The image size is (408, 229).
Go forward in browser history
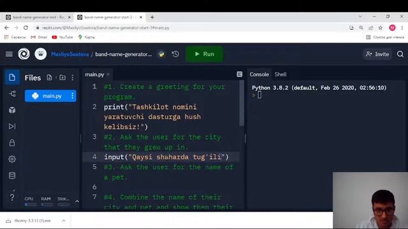tap(16, 27)
